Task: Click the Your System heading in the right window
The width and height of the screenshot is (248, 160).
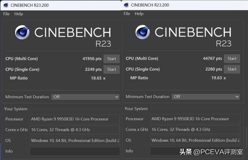Action: [136, 109]
